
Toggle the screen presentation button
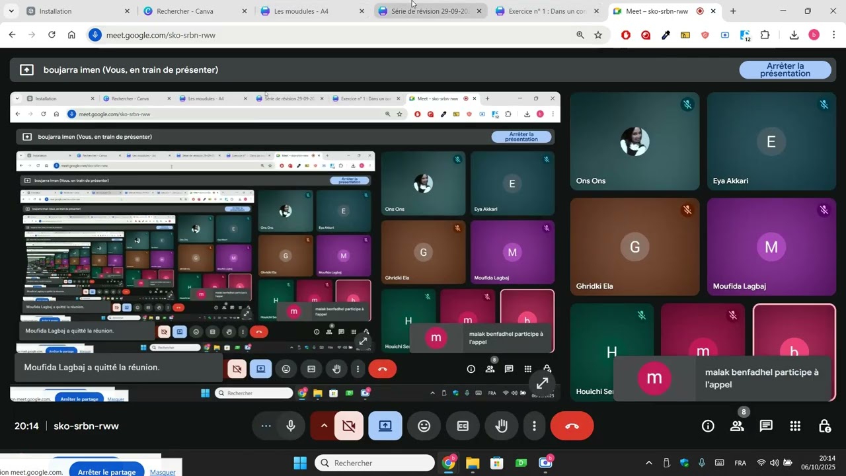pyautogui.click(x=385, y=426)
